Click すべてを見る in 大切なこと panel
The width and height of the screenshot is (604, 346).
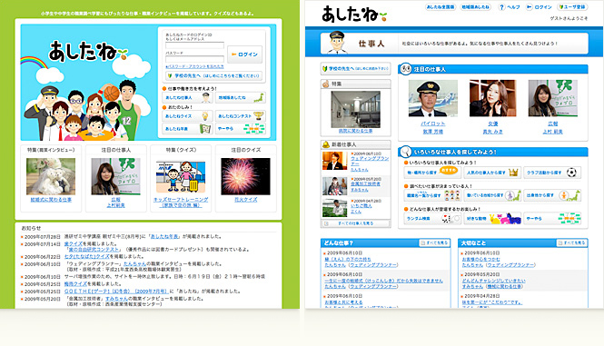[571, 242]
